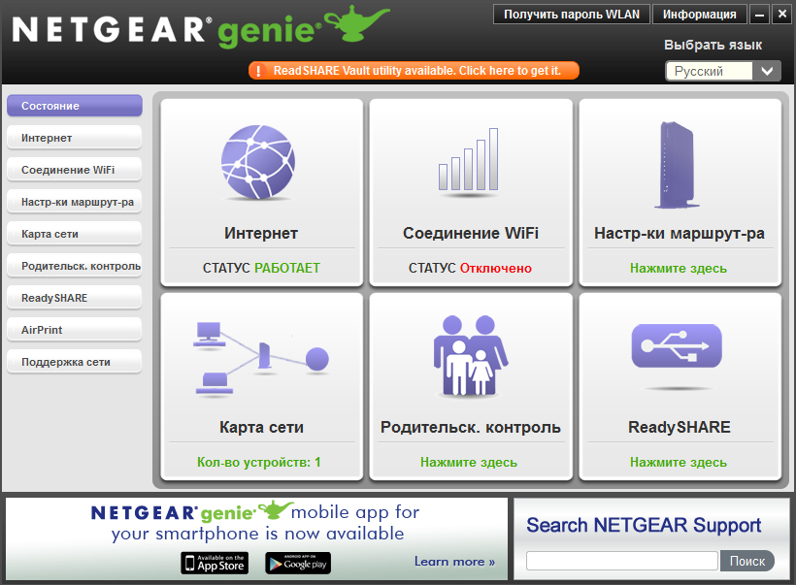The height and width of the screenshot is (585, 796).
Task: Click the genie lamp logo in header
Action: tap(357, 23)
